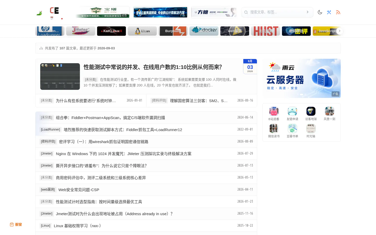Select the Kali Linux category tile
376x235 pixels.
pyautogui.click(x=111, y=31)
